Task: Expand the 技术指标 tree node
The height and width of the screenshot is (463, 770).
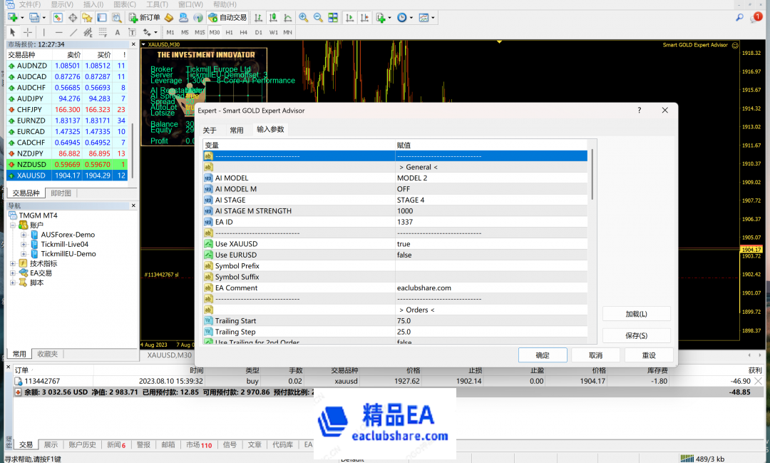Action: (x=13, y=264)
